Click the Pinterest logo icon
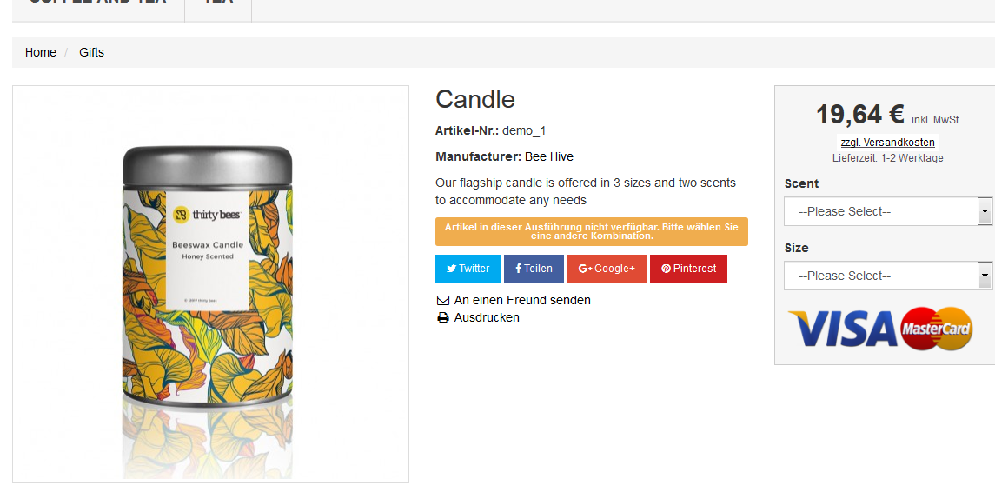The image size is (995, 499). (666, 269)
